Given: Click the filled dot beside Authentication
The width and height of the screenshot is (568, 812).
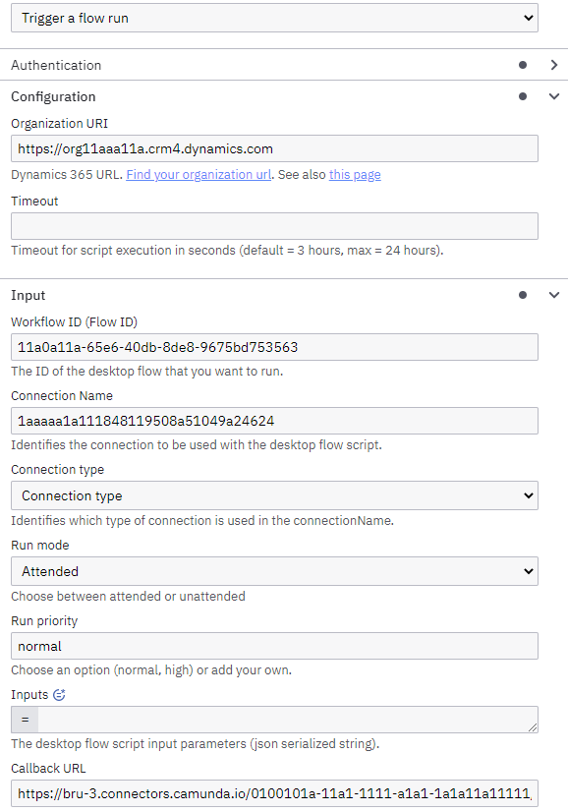Looking at the screenshot, I should click(x=522, y=65).
